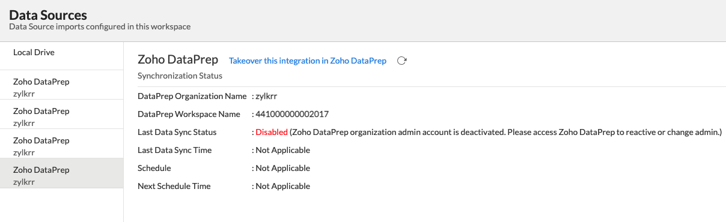The height and width of the screenshot is (222, 726).
Task: Click the Data Sources page heading
Action: coord(48,15)
